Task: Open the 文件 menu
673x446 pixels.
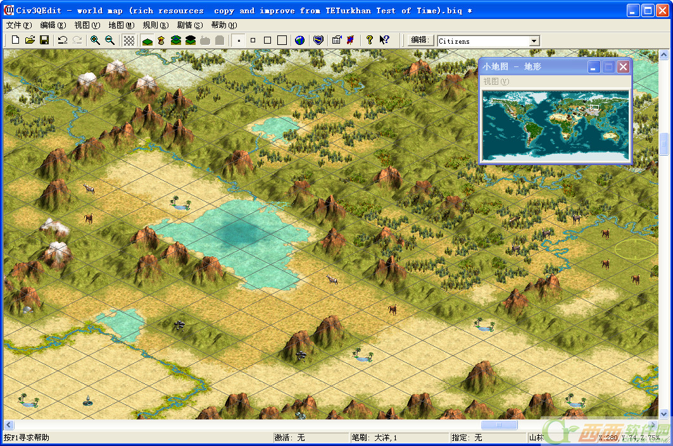Action: 18,25
